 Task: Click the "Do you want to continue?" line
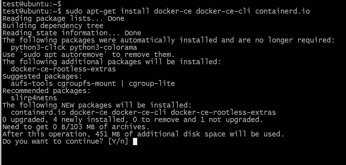[53, 142]
